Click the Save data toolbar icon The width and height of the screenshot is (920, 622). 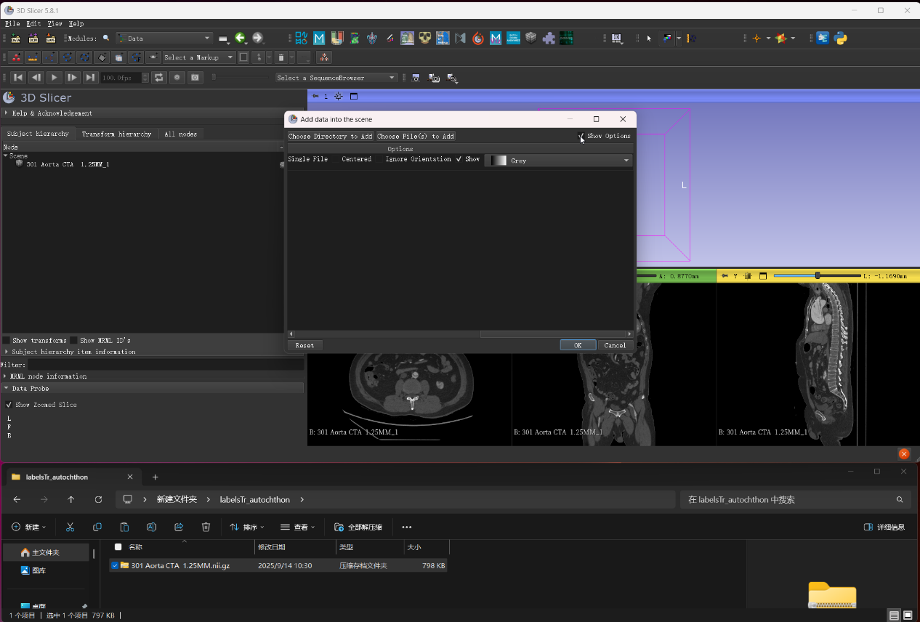click(50, 38)
